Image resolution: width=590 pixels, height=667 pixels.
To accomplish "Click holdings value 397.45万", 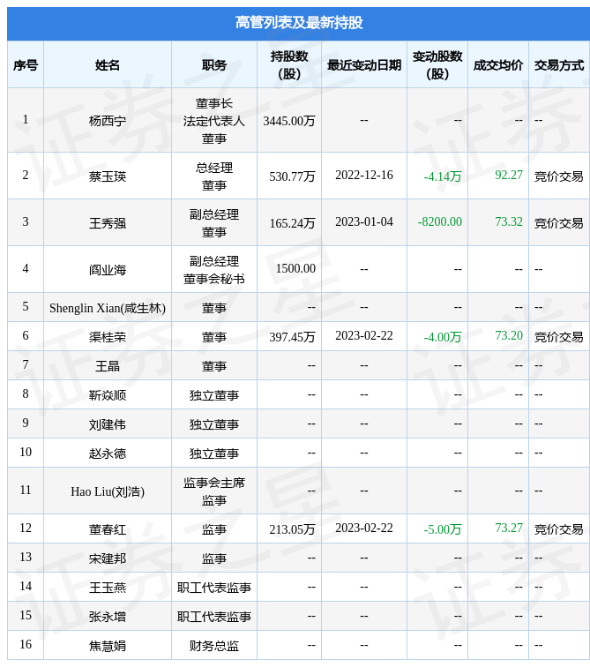I will pyautogui.click(x=292, y=337).
